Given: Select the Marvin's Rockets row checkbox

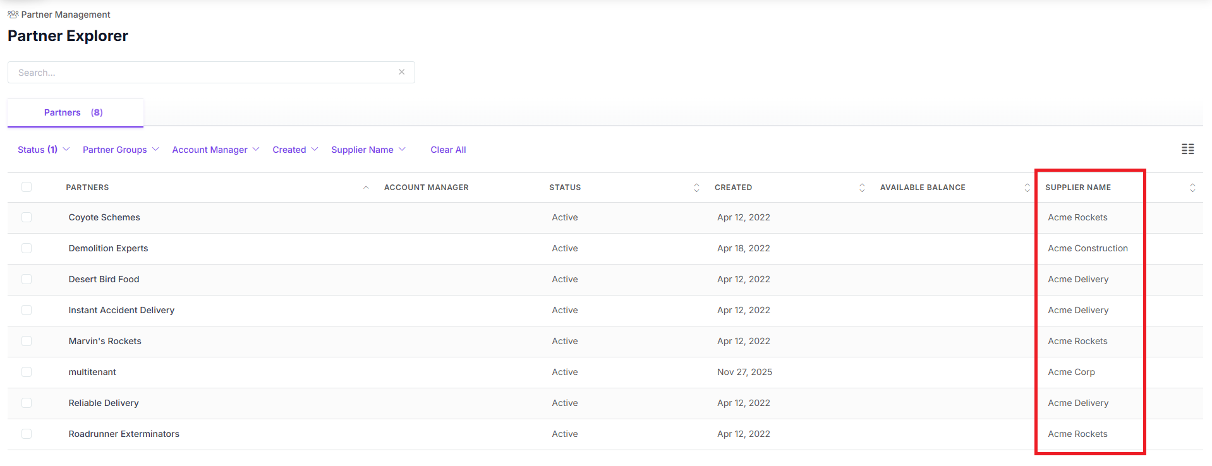Looking at the screenshot, I should 27,341.
